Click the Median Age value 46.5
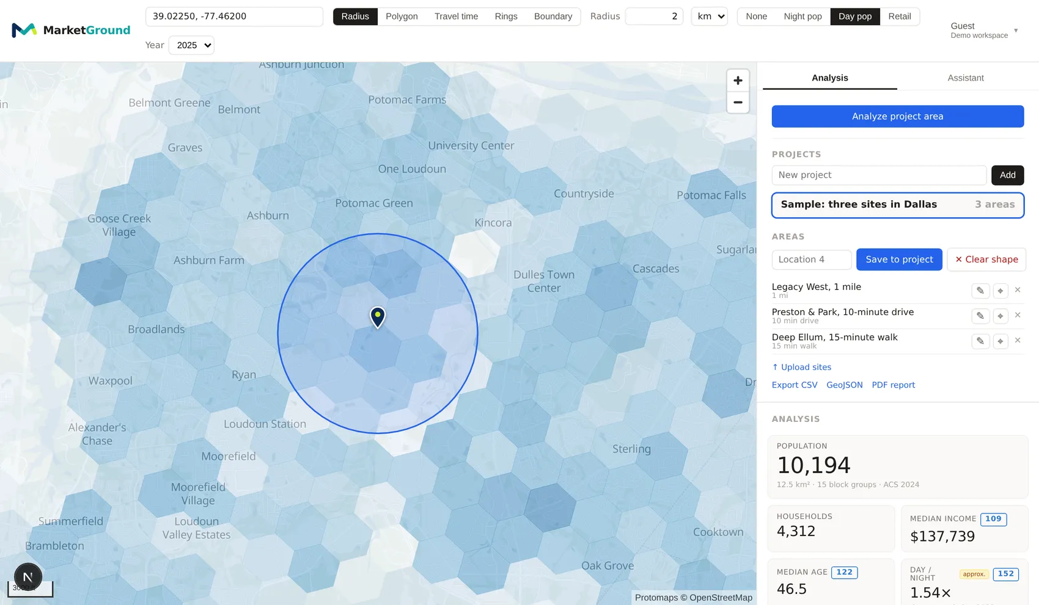 791,590
